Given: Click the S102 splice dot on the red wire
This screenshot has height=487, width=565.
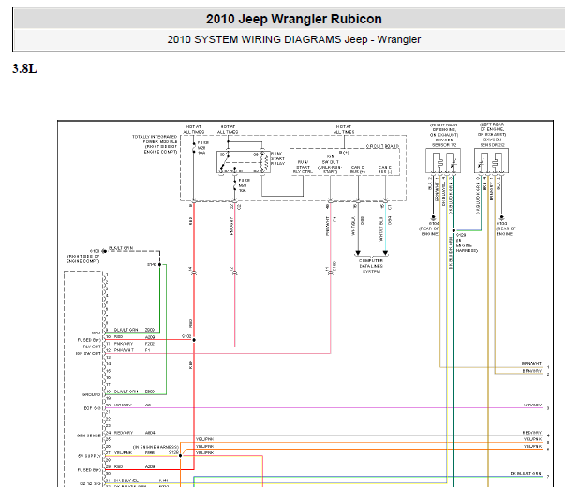Looking at the screenshot, I should click(x=194, y=340).
